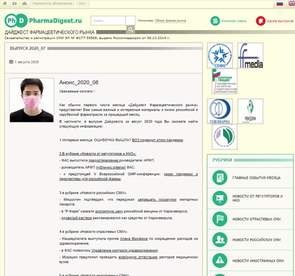Click the magnifier search button
The height and width of the screenshot is (276, 295).
tap(130, 30)
